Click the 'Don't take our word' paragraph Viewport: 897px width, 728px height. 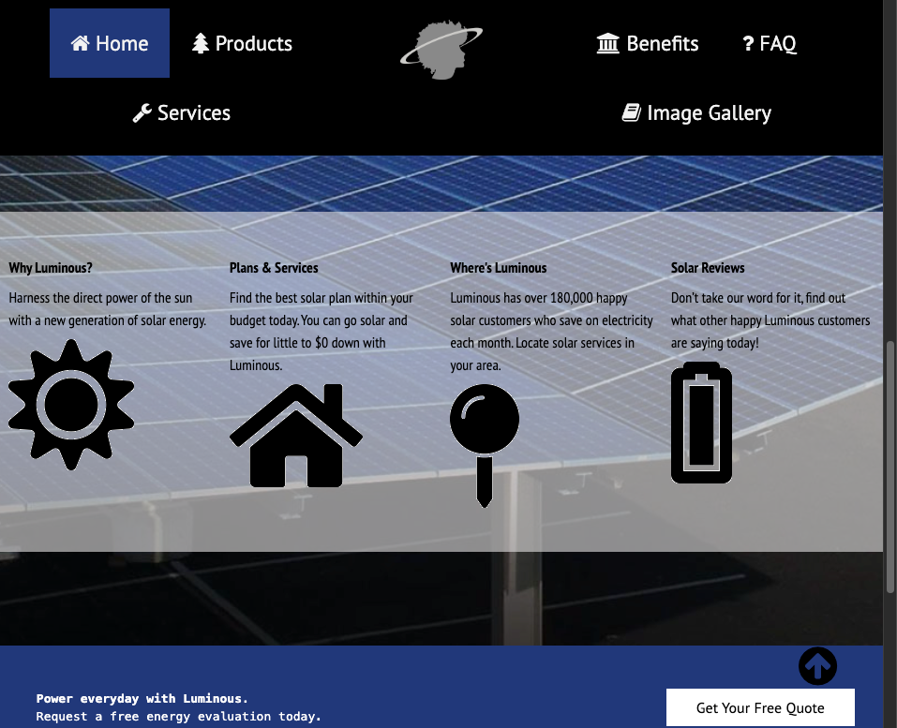click(770, 320)
